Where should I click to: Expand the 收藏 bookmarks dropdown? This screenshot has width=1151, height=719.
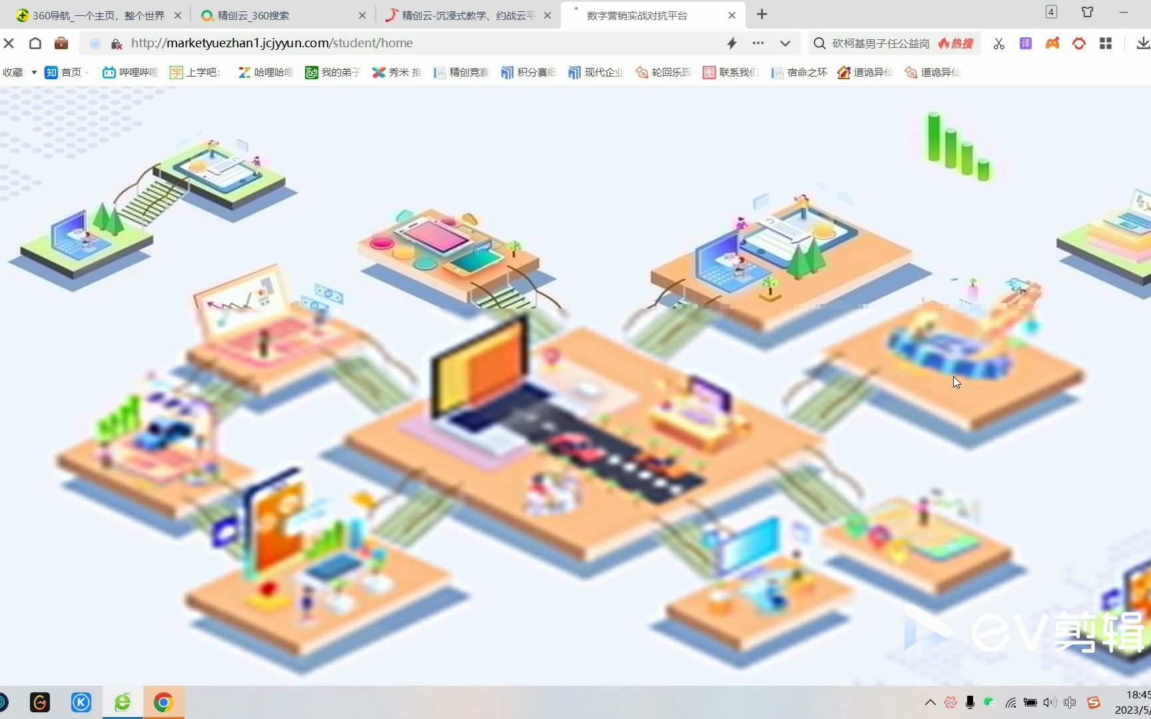[34, 72]
